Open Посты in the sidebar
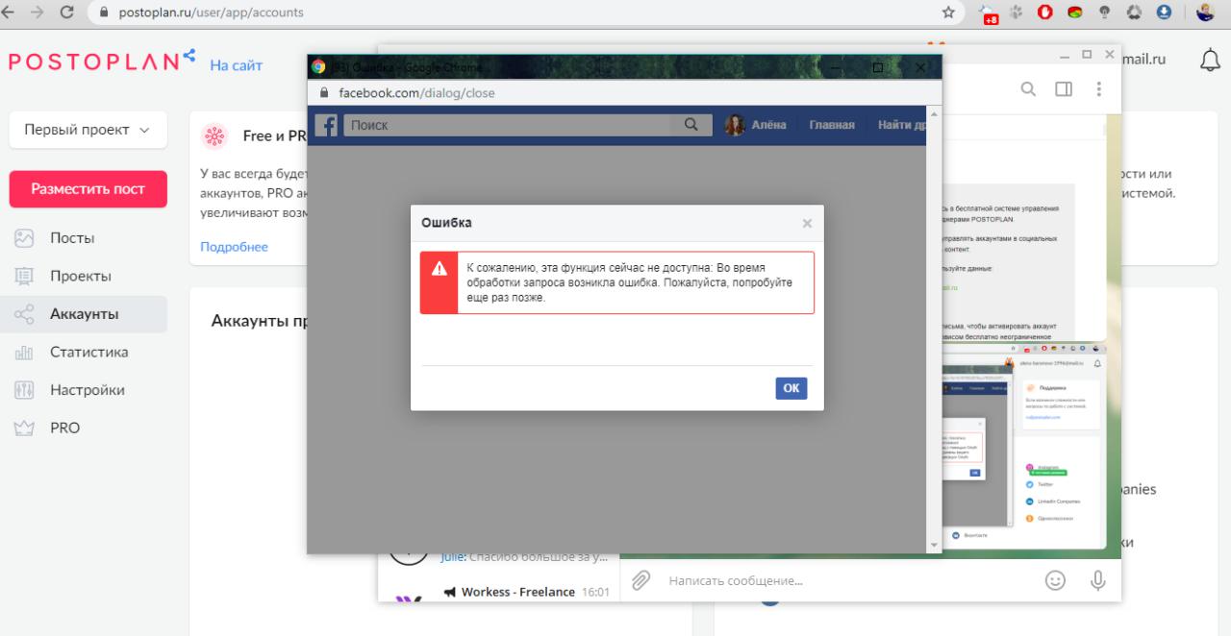This screenshot has width=1231, height=636. point(72,238)
